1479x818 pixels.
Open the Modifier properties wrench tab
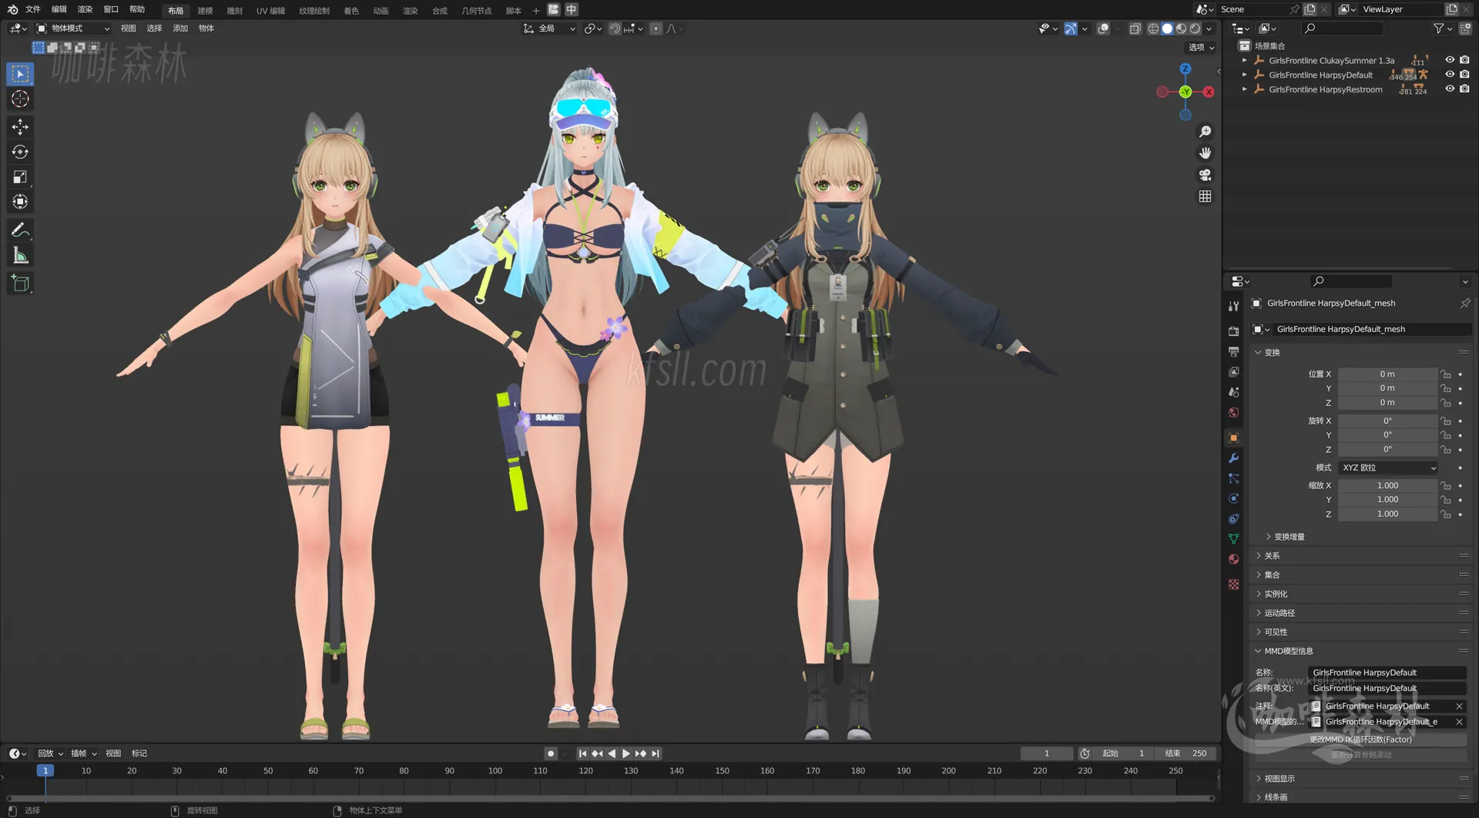pos(1233,458)
